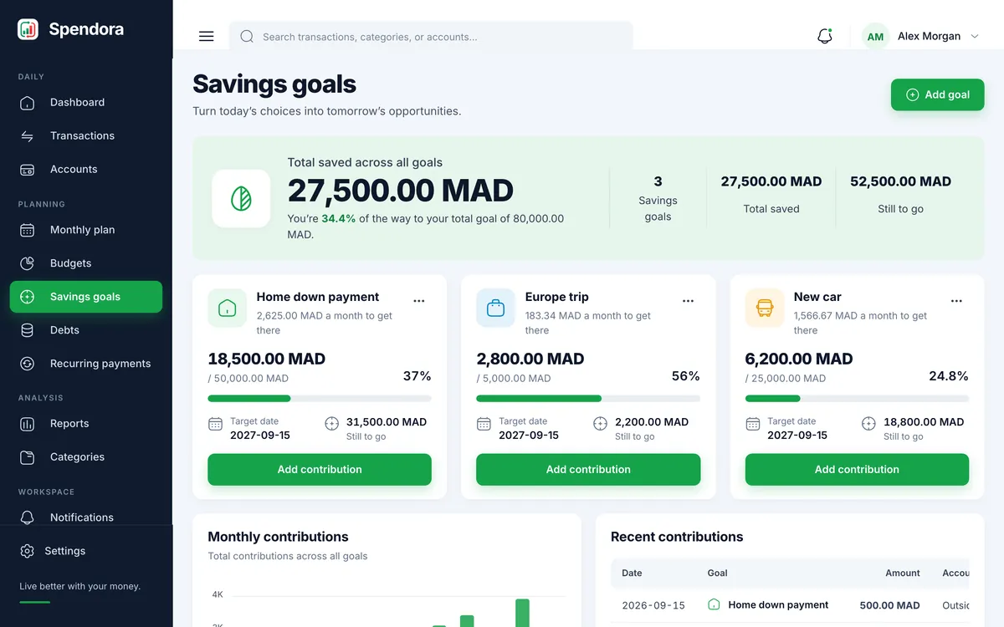This screenshot has height=627, width=1004.
Task: Open the Europe trip three-dot menu
Action: (x=688, y=301)
